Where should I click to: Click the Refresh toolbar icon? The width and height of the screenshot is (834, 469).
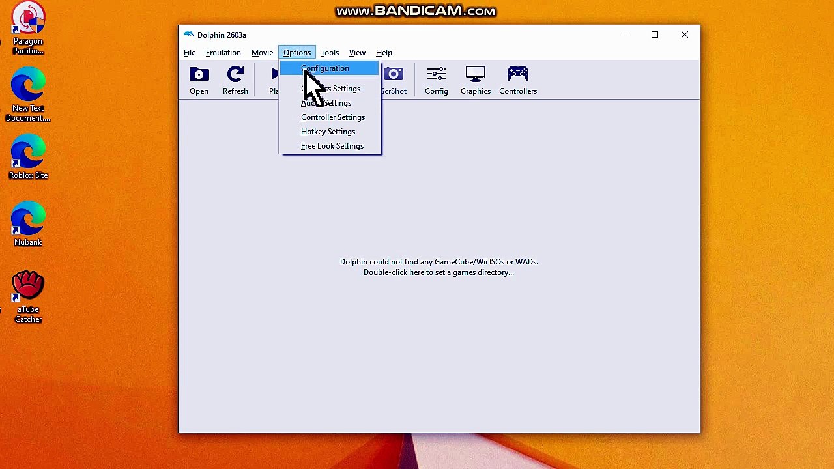pyautogui.click(x=235, y=80)
